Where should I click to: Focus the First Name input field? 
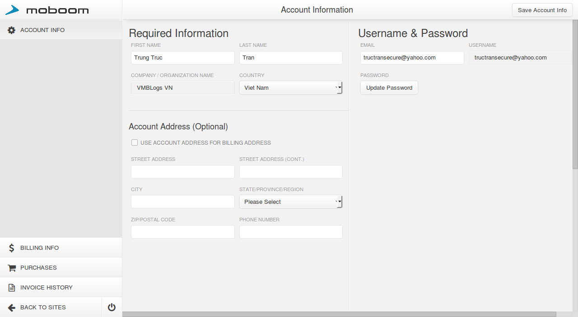[182, 58]
